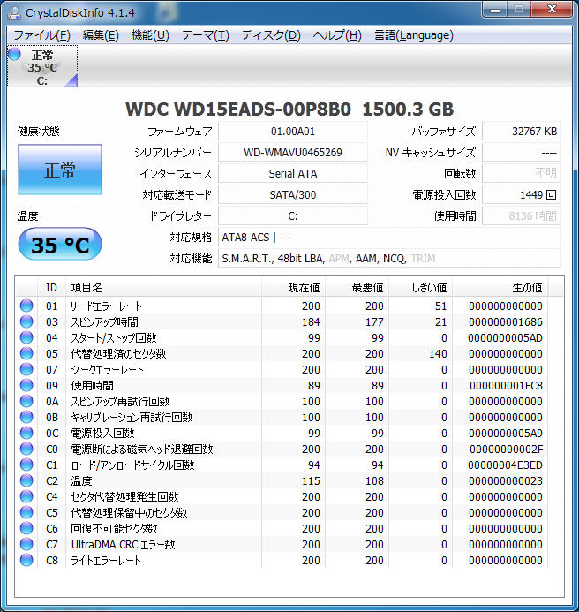Click S.M.A.R.T. features supported field
579x612 pixels.
[389, 258]
